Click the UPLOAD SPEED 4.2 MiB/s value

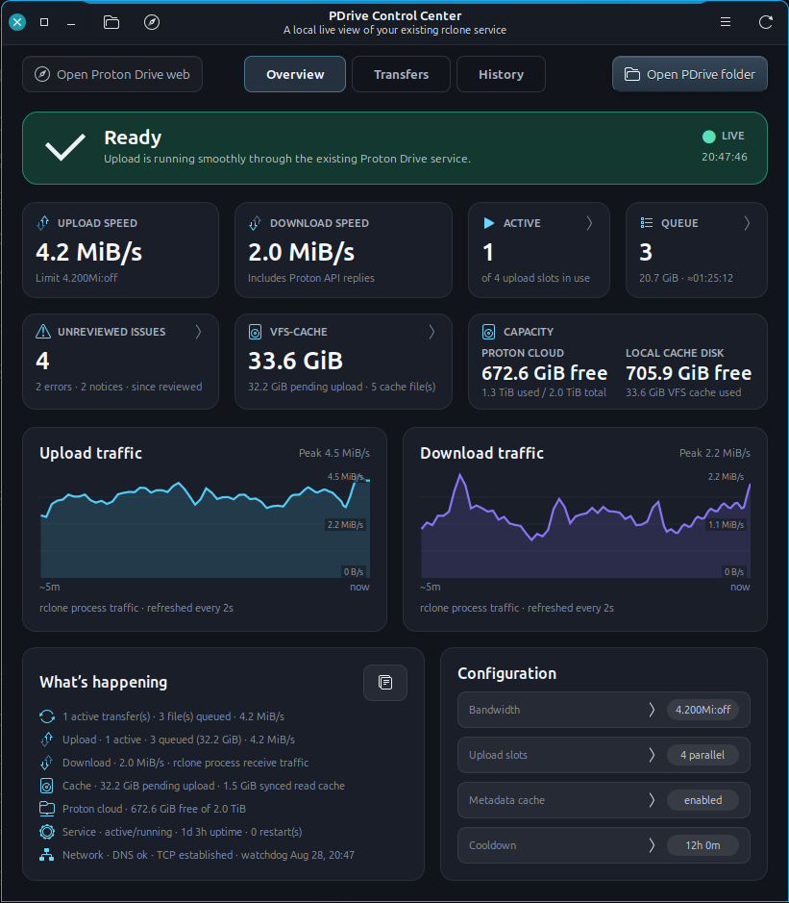(89, 252)
